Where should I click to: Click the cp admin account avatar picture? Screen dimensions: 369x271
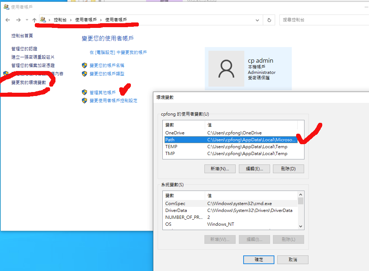tap(226, 68)
